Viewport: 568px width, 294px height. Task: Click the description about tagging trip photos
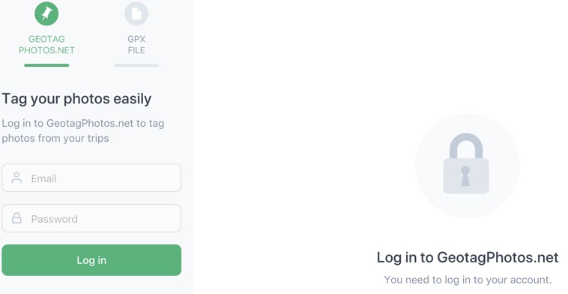(x=83, y=130)
